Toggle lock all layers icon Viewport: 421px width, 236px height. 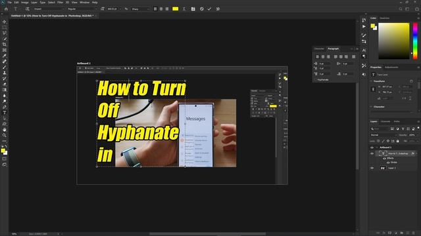pyautogui.click(x=398, y=141)
